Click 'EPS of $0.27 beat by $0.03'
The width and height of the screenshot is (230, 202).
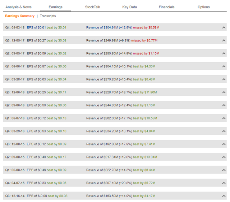[x=46, y=40]
